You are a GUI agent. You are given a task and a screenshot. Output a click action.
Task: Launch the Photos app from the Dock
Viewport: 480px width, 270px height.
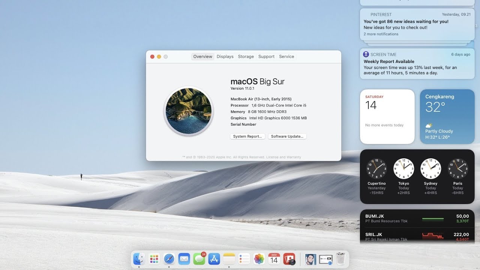[x=259, y=259]
